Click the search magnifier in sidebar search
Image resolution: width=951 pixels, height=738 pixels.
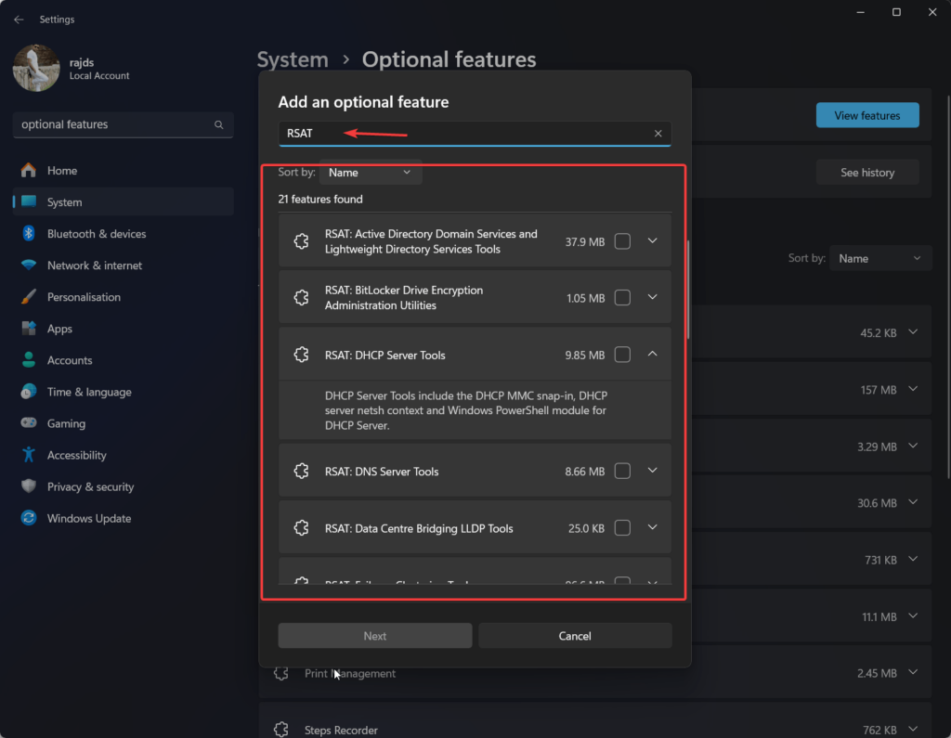[x=219, y=124]
